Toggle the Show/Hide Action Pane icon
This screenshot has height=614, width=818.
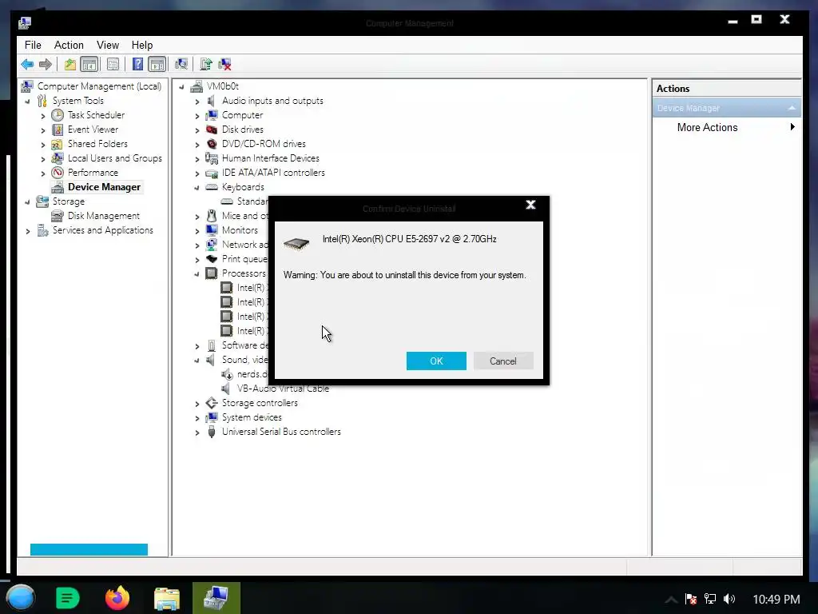[157, 64]
